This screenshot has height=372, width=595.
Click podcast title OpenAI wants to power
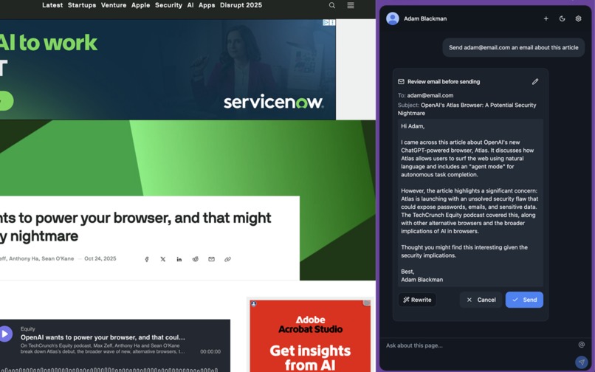point(103,337)
